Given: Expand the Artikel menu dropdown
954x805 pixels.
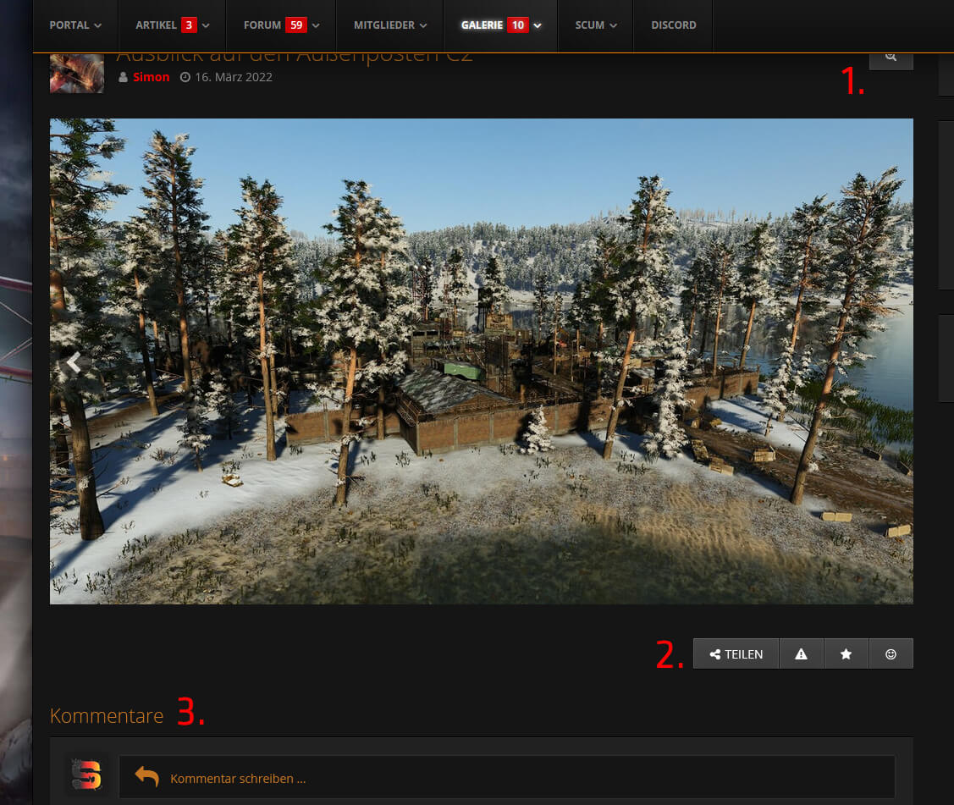Looking at the screenshot, I should tap(172, 25).
